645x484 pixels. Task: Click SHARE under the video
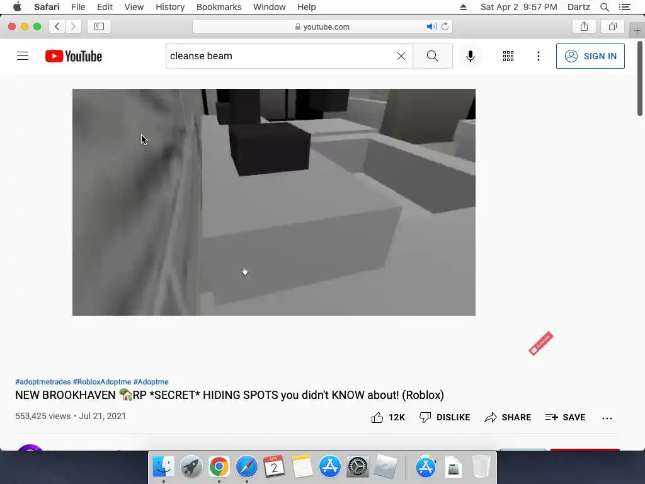508,417
